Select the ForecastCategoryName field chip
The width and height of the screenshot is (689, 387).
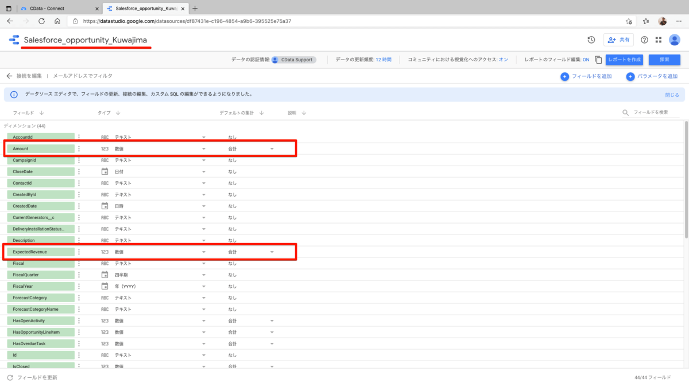(41, 309)
